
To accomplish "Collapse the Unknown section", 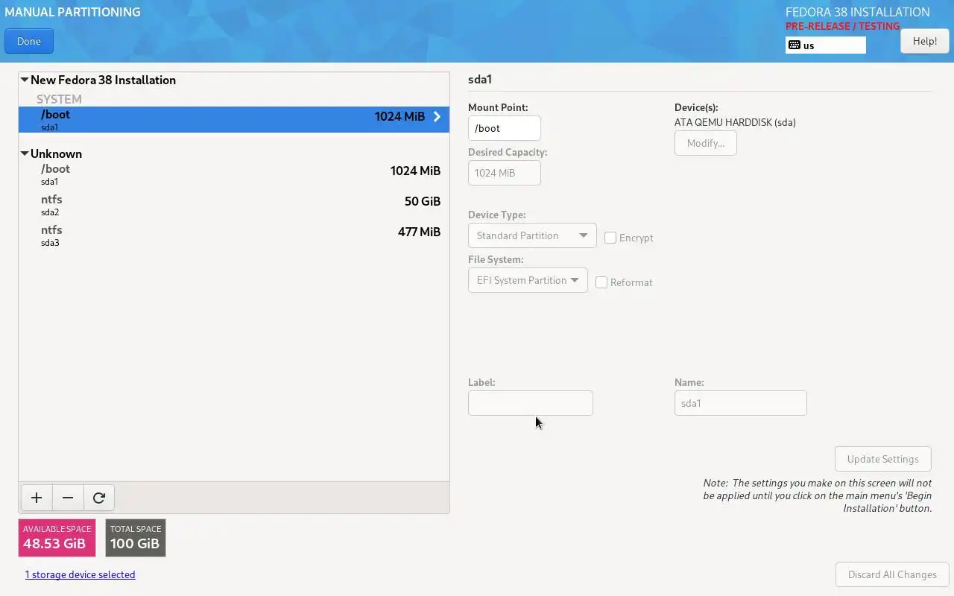I will (25, 153).
